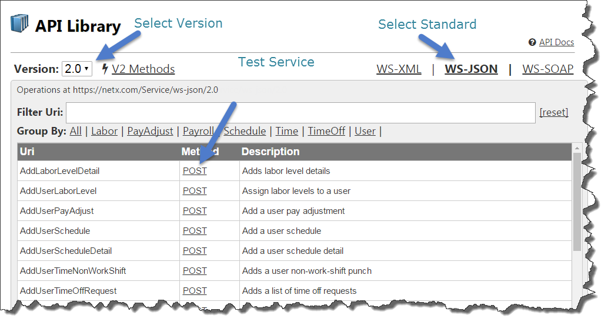Group operations by TimeOff
608x325 pixels.
(326, 131)
